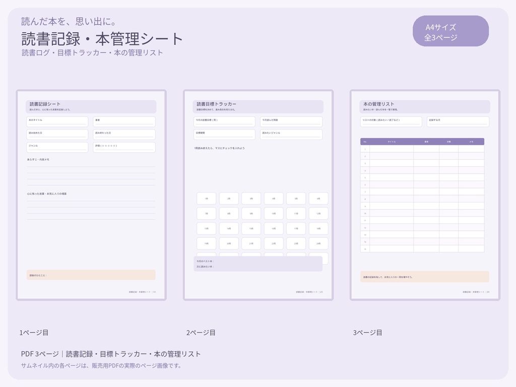The height and width of the screenshot is (387, 516).
Task: Click the 読み始めた日 field
Action: pos(57,134)
